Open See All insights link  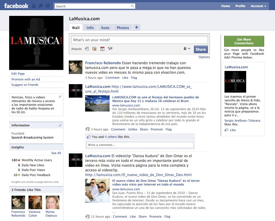(x=56, y=153)
